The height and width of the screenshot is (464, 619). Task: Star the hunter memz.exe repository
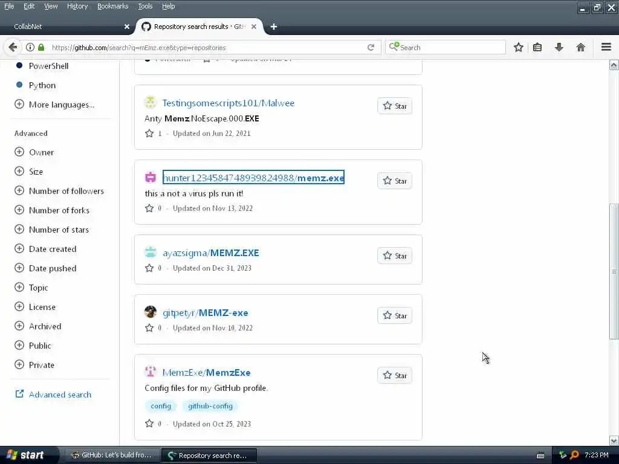[395, 181]
